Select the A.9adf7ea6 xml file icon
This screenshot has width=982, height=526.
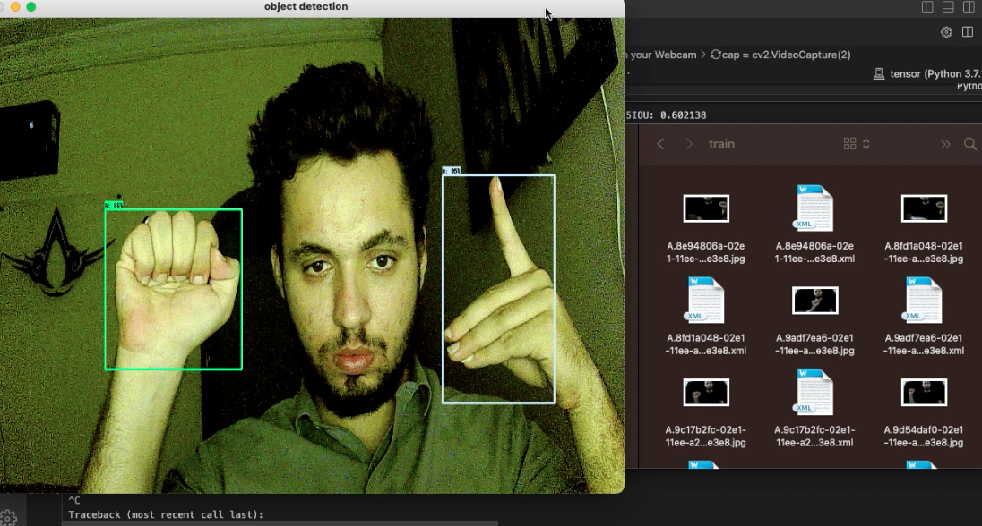click(923, 301)
